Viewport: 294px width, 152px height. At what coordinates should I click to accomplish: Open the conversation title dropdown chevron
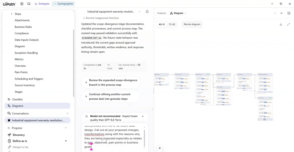(139, 12)
